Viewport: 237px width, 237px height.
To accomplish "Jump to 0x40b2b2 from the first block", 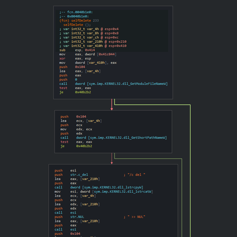I will click(83, 92).
